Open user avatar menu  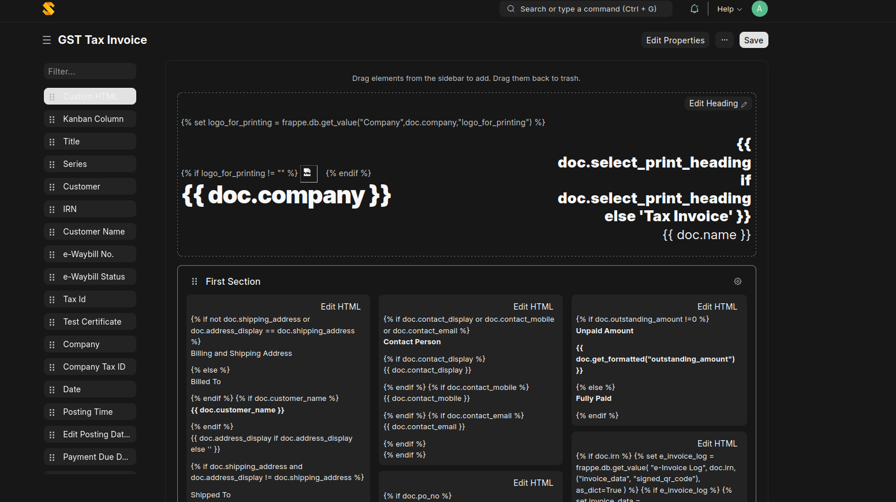(759, 9)
